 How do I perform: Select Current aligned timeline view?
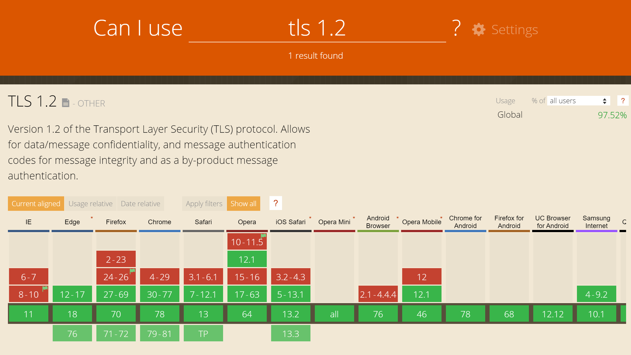tap(36, 203)
